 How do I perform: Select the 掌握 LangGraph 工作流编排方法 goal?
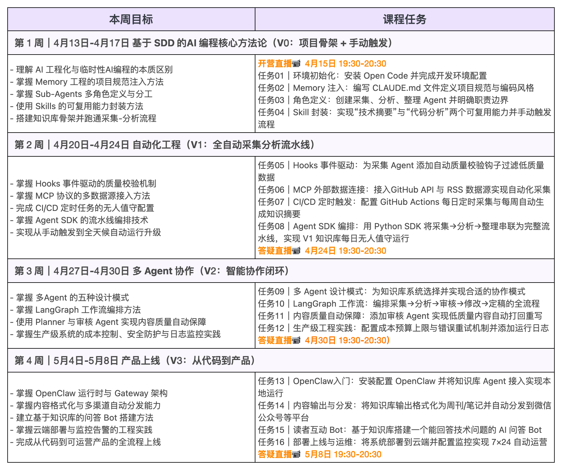pos(76,310)
